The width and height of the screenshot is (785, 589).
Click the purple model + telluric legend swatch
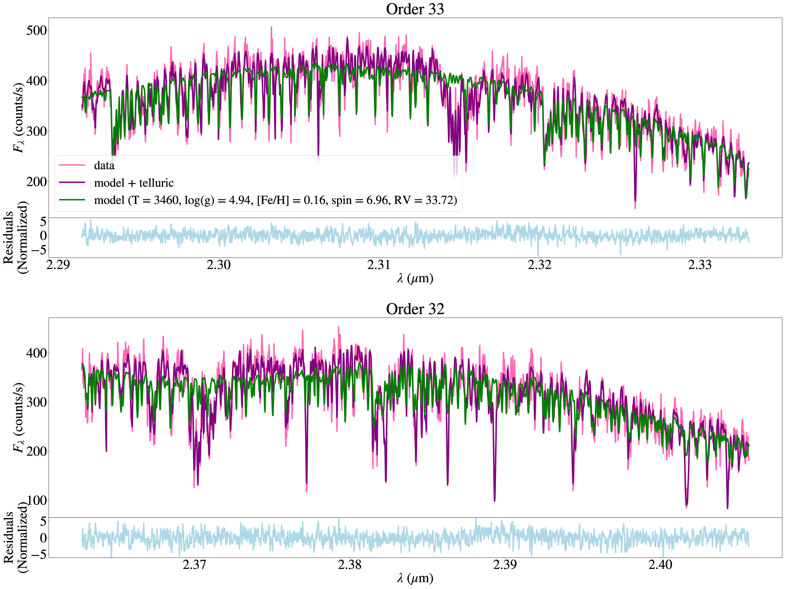[72, 182]
